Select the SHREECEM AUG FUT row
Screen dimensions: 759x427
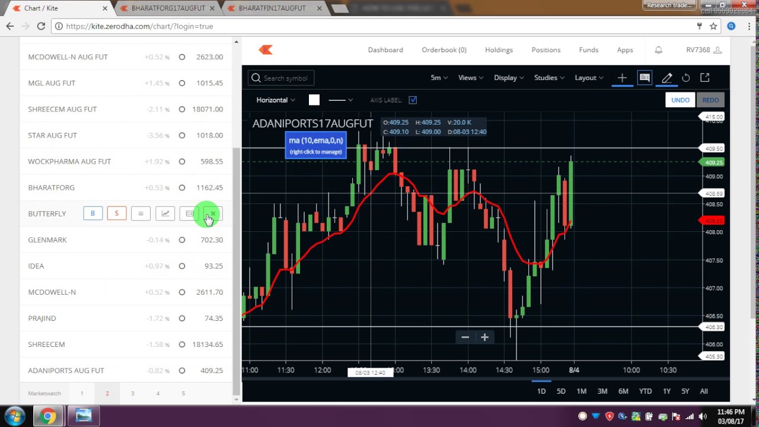point(126,109)
